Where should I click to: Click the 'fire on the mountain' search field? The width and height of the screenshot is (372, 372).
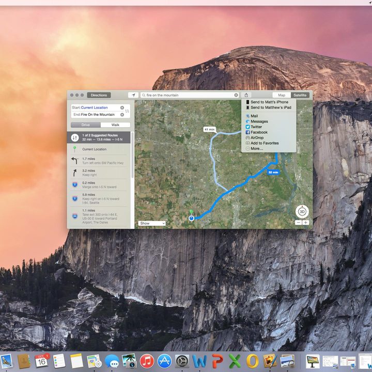tap(190, 95)
